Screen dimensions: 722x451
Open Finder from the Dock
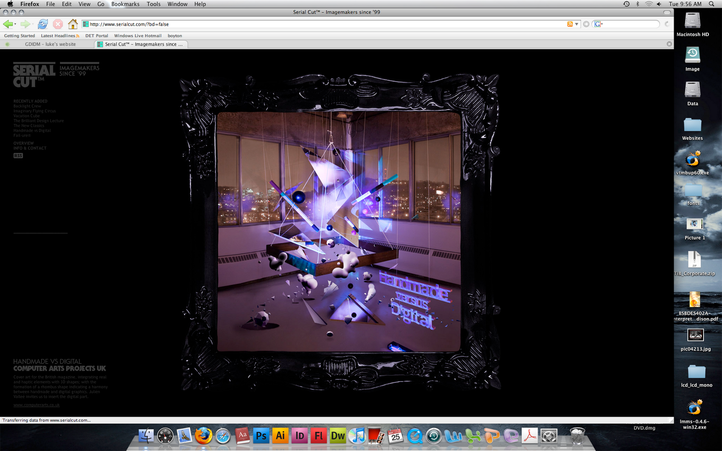click(x=146, y=436)
